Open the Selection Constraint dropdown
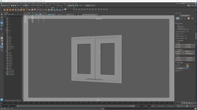The height and width of the screenshot is (110, 197). click(185, 36)
